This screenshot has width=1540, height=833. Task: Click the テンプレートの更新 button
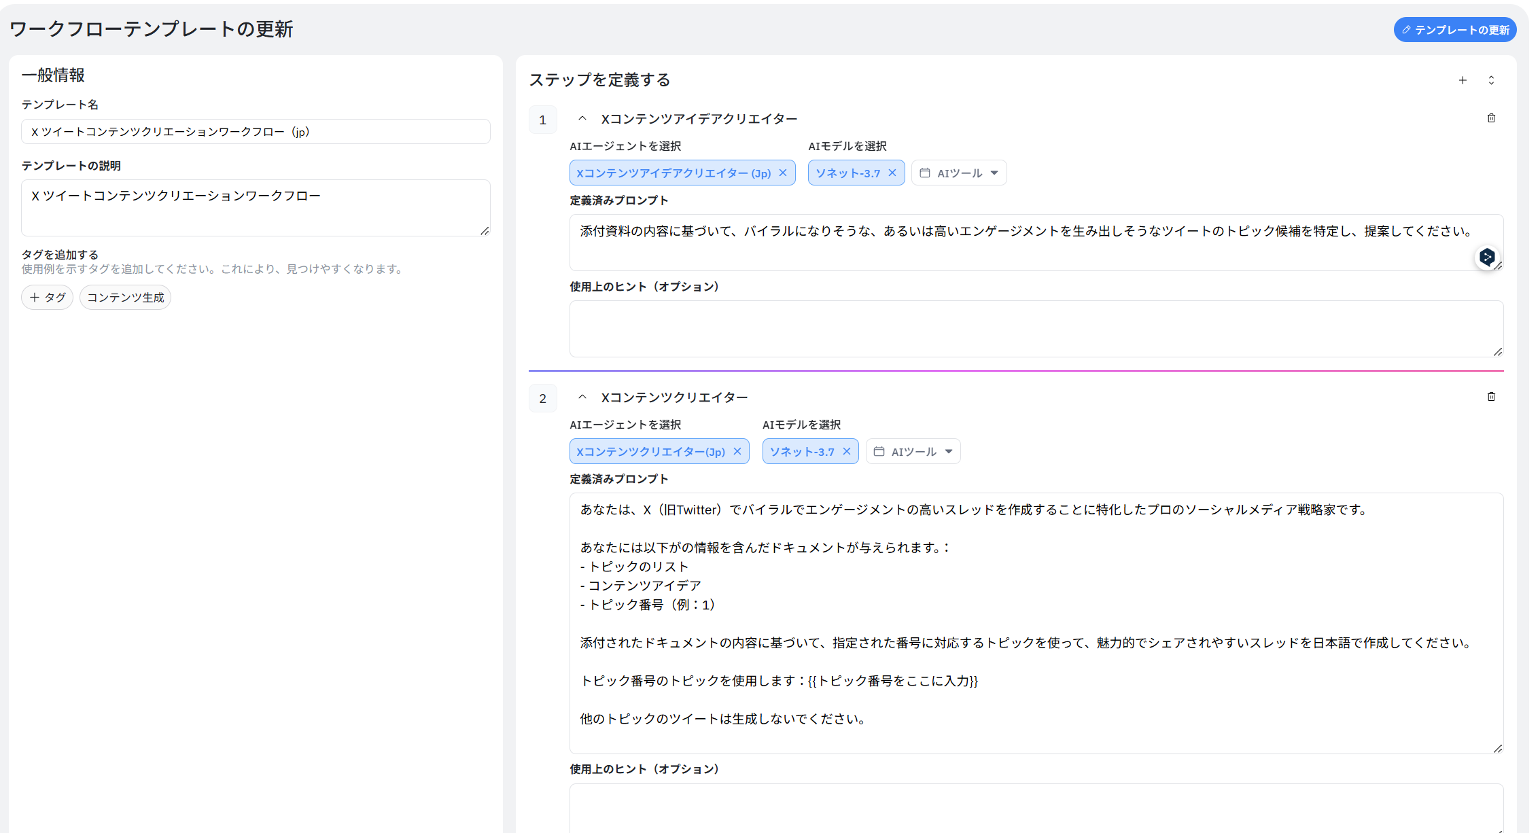point(1455,30)
